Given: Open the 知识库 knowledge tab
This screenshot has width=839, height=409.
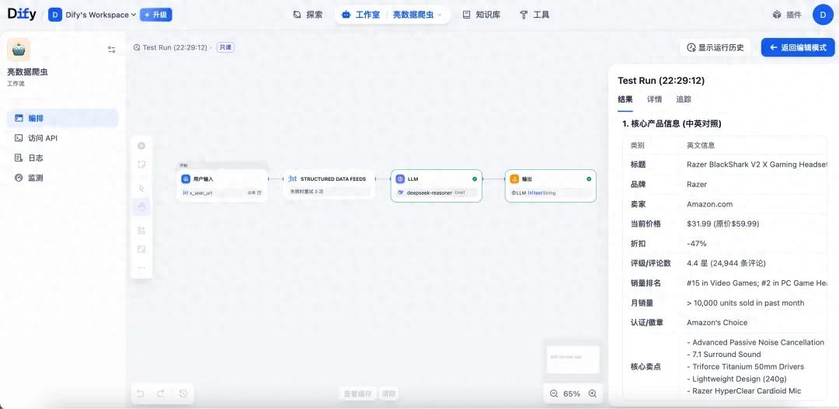Looking at the screenshot, I should click(482, 15).
